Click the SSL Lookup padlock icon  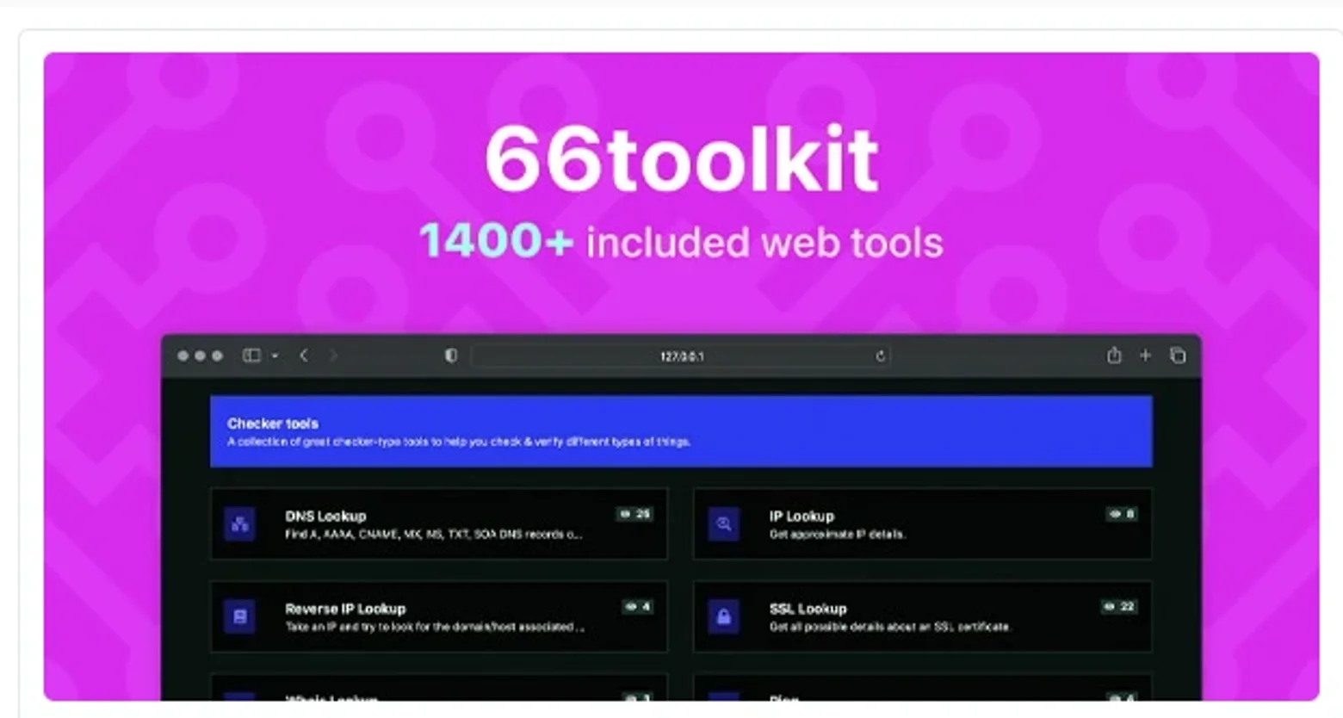tap(724, 616)
